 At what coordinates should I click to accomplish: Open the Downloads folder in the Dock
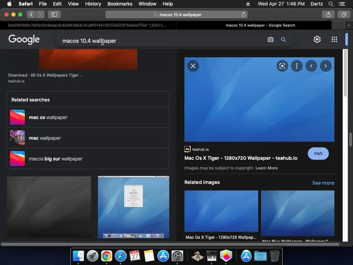(260, 256)
